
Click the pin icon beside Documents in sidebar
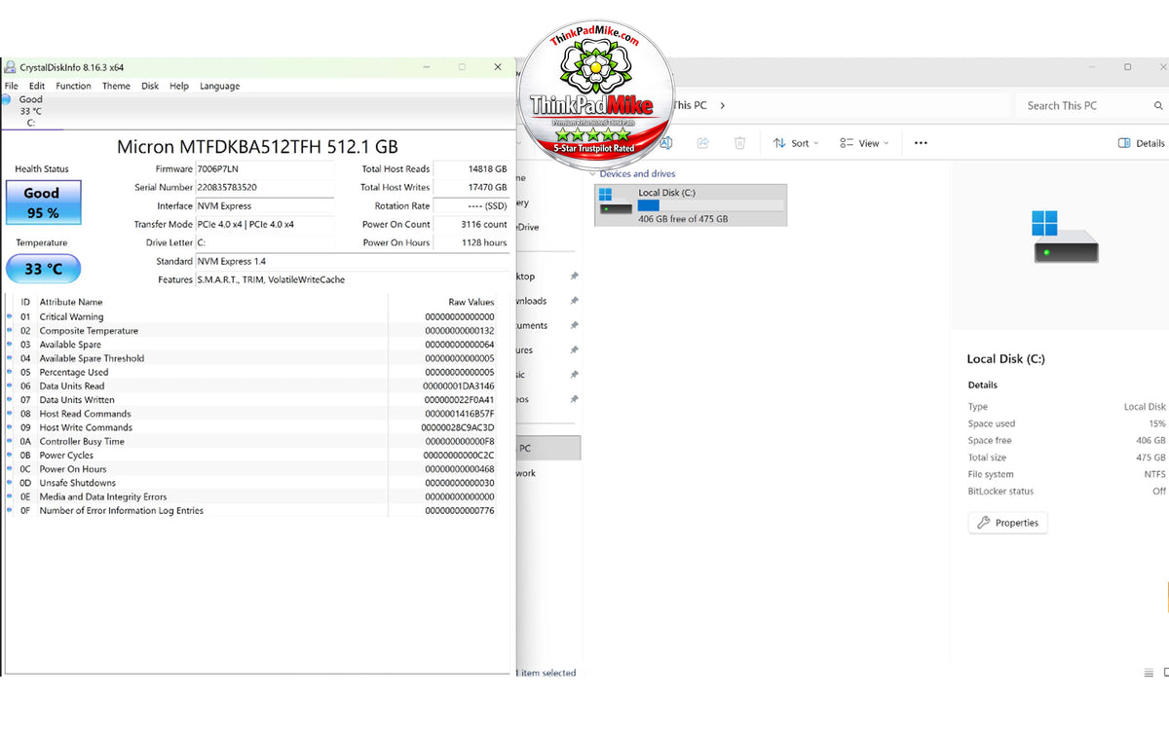tap(574, 325)
